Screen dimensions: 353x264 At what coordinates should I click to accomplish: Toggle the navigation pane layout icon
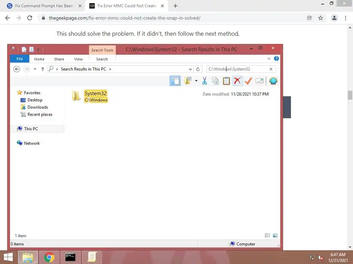[x=175, y=81]
